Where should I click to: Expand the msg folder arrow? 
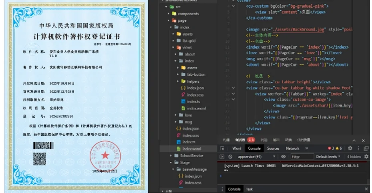pos(175,122)
